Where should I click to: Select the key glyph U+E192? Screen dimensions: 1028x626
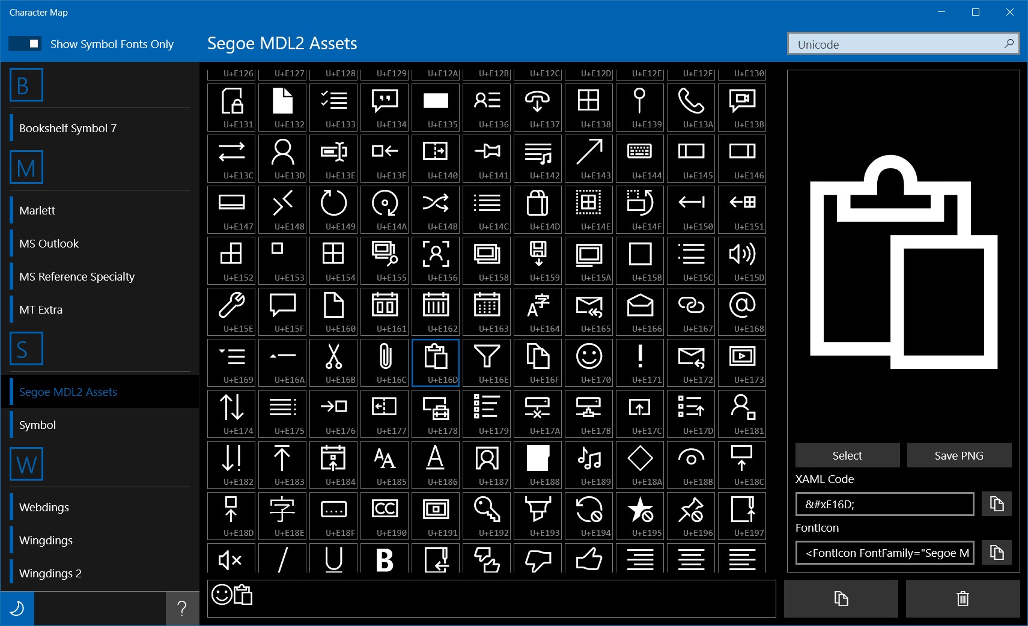(x=487, y=515)
